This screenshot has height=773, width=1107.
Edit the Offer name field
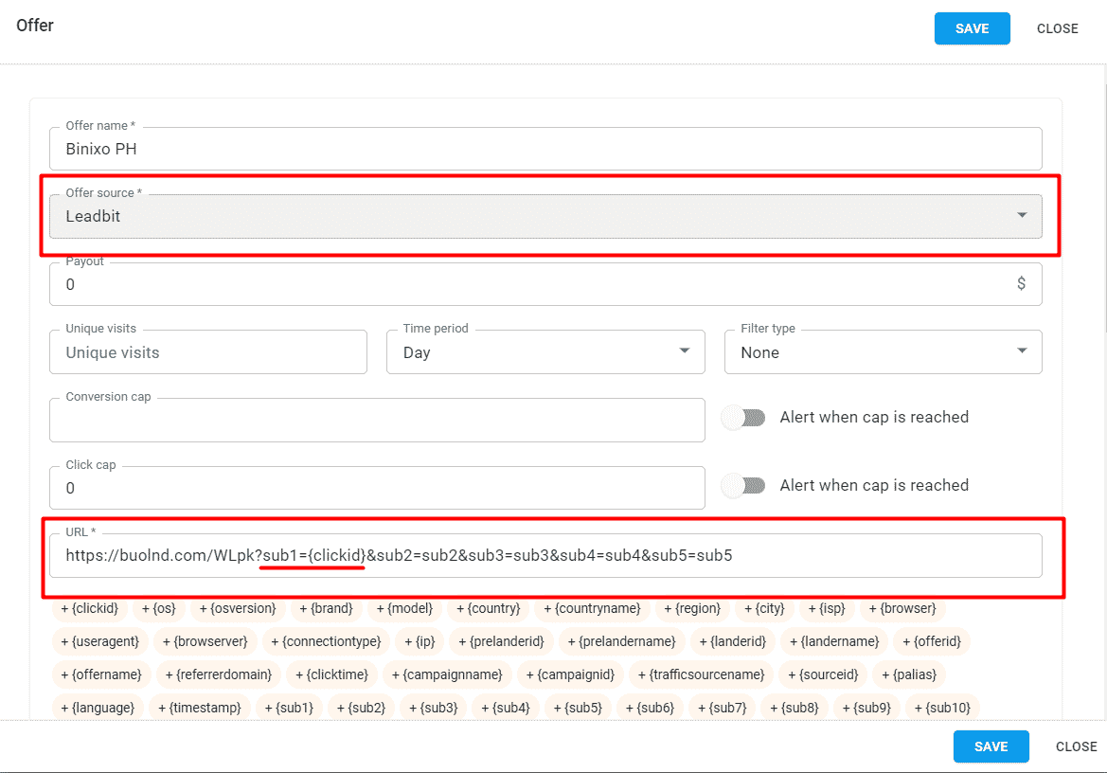(545, 149)
